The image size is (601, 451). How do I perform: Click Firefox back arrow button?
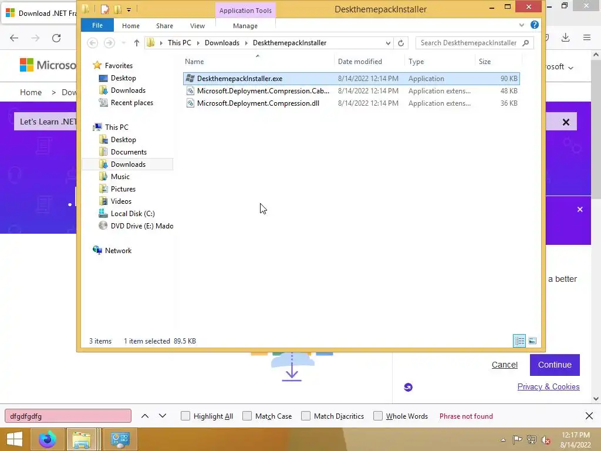tap(14, 38)
